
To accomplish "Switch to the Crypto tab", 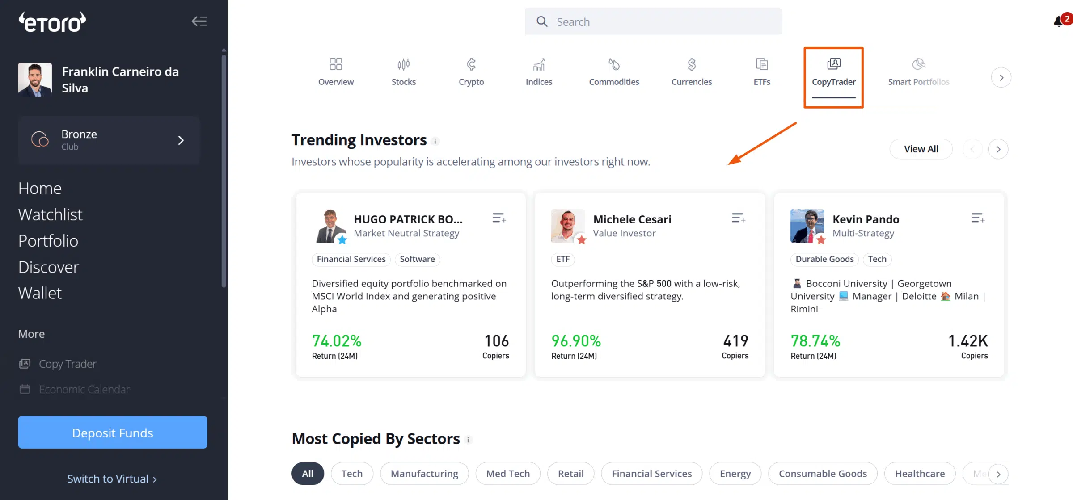I will click(x=471, y=72).
